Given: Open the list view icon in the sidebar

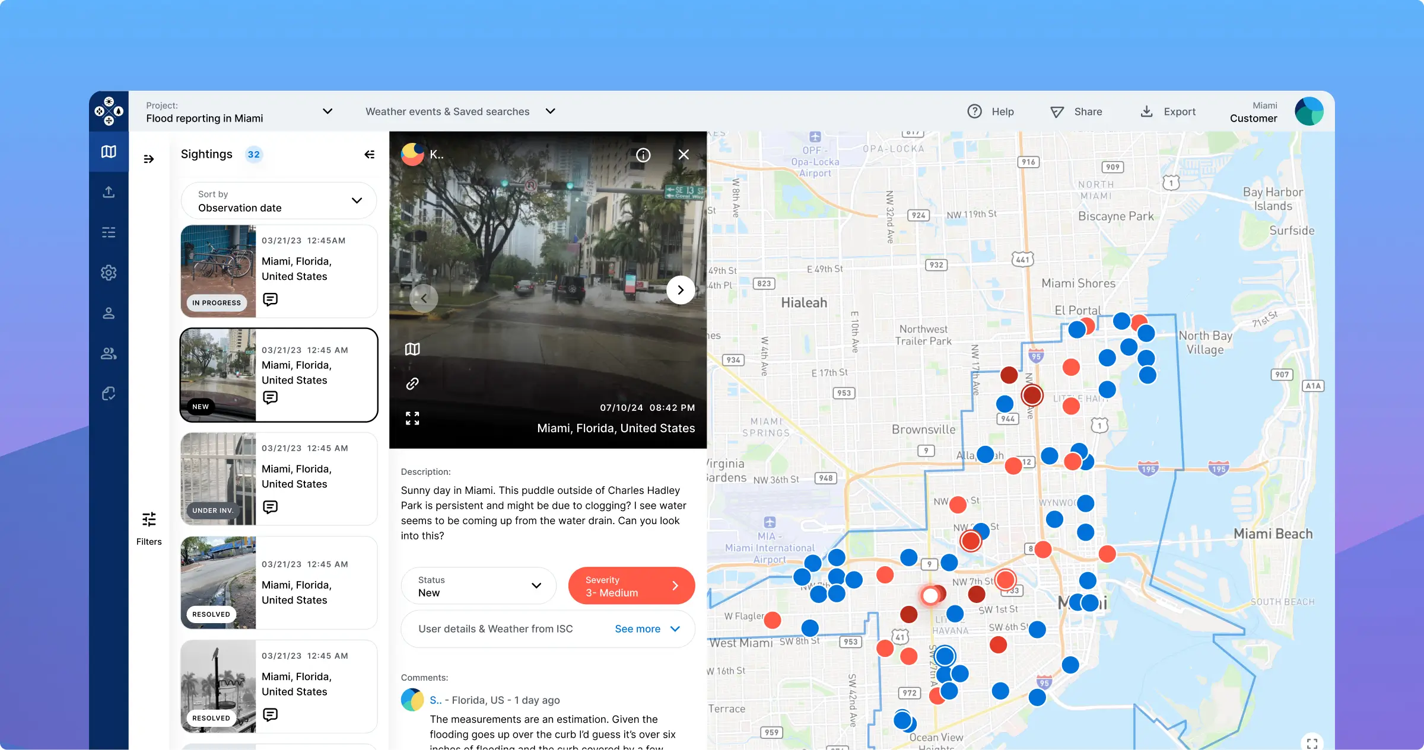Looking at the screenshot, I should click(x=109, y=232).
